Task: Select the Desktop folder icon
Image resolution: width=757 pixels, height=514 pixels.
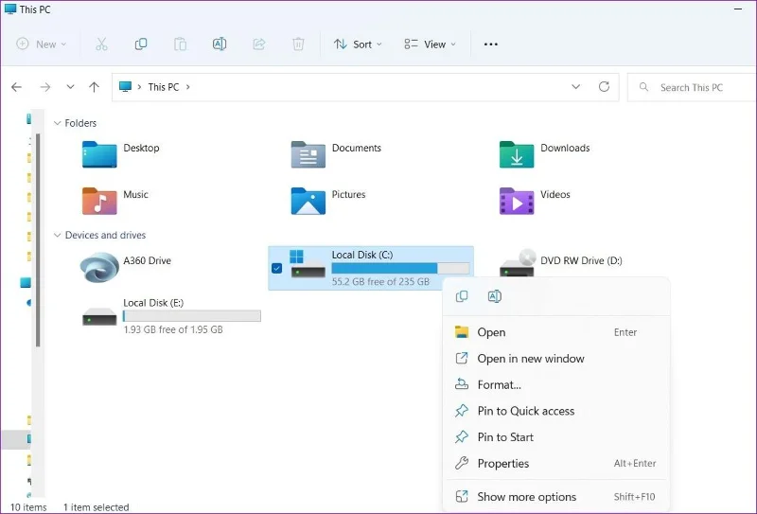Action: (x=99, y=154)
